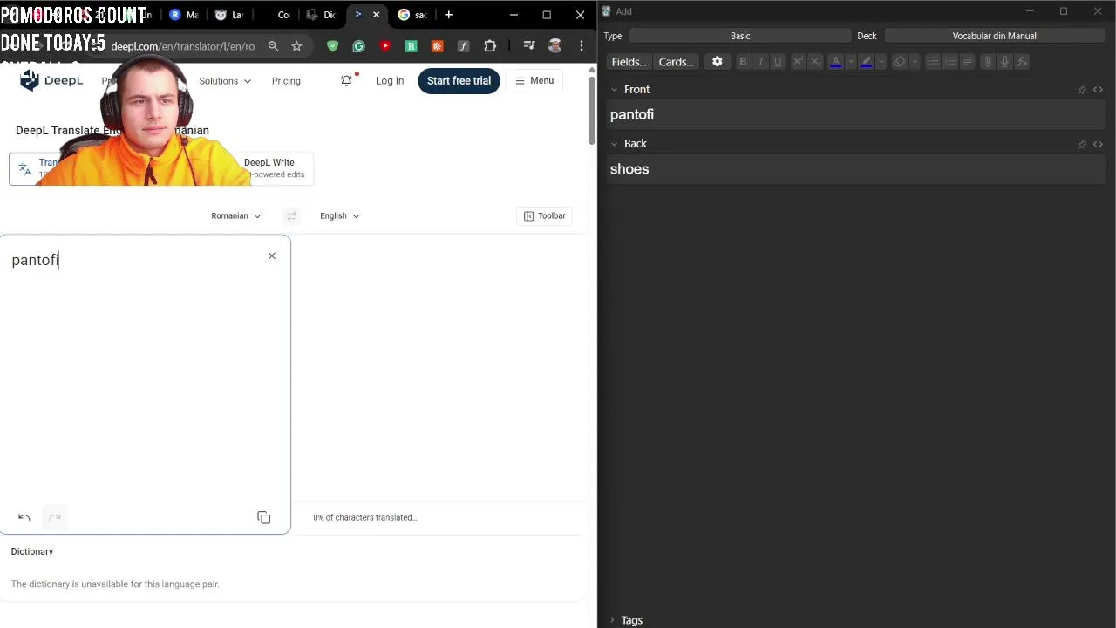Image resolution: width=1116 pixels, height=628 pixels.
Task: Open remove formatting options dropdown arrow
Action: 915,62
